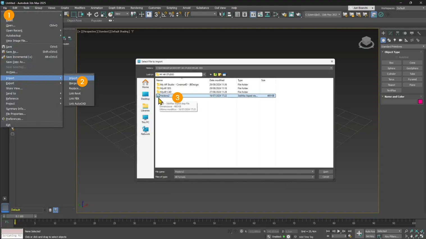Select the Scale tool in main toolbar

[103, 14]
